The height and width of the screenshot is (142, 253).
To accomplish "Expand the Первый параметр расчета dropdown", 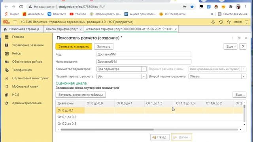I will point(144,77).
